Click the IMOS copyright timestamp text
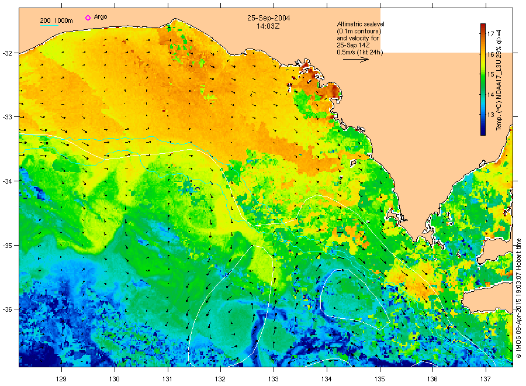526x386 pixels. click(x=518, y=298)
